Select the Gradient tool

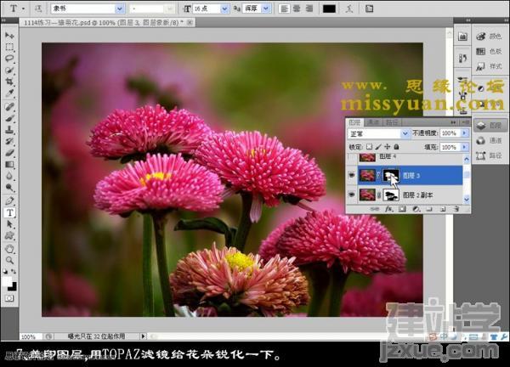click(9, 165)
